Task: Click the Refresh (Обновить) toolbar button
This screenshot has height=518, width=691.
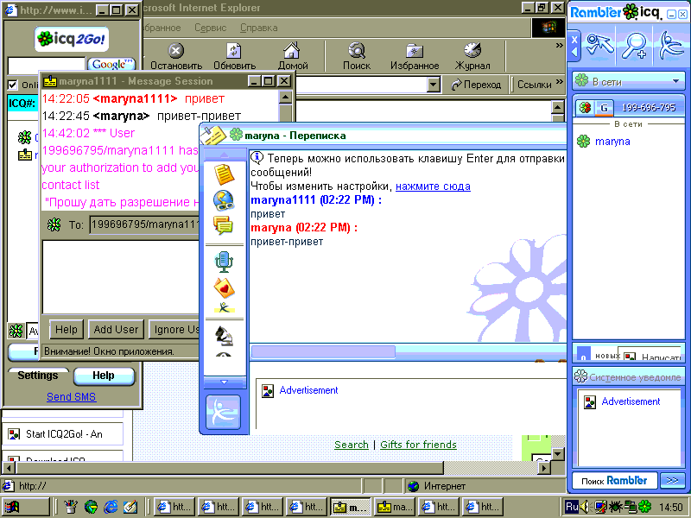Action: [x=234, y=56]
